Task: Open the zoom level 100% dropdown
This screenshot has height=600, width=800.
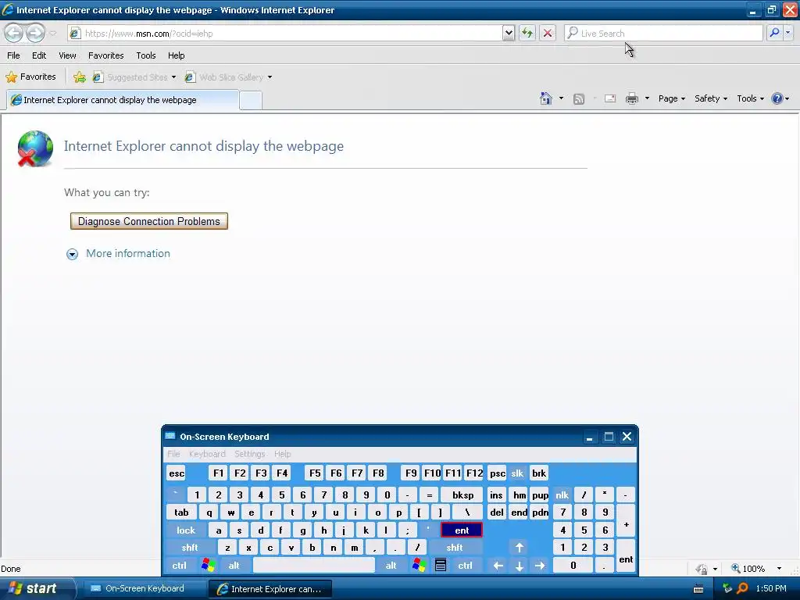Action: [x=779, y=569]
